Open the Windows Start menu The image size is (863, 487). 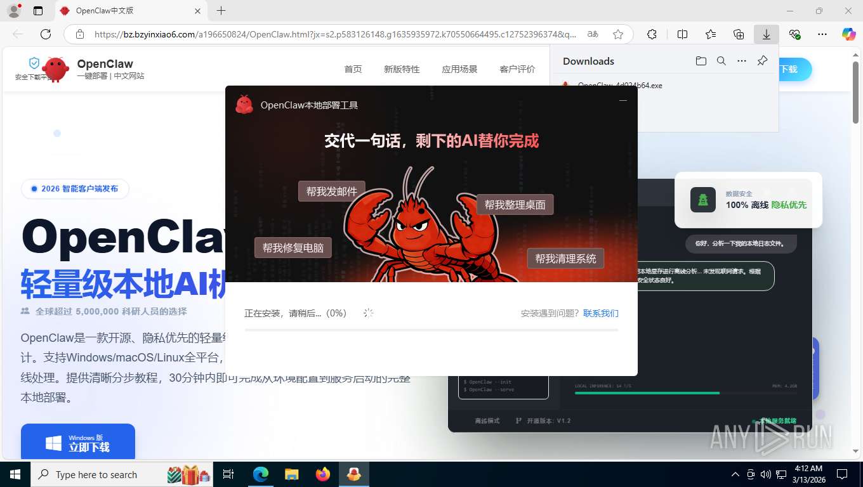(x=15, y=474)
